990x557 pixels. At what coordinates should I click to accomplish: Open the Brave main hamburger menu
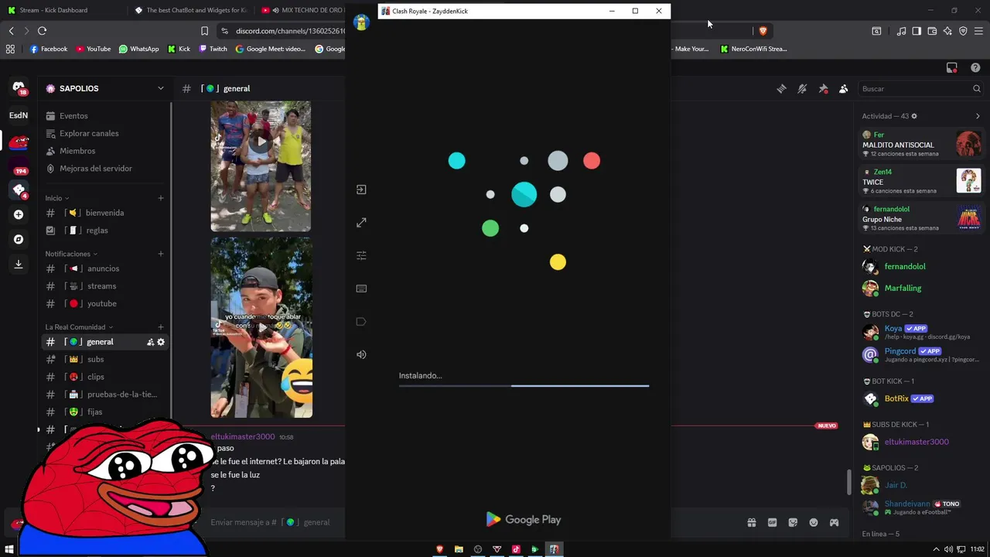(979, 31)
